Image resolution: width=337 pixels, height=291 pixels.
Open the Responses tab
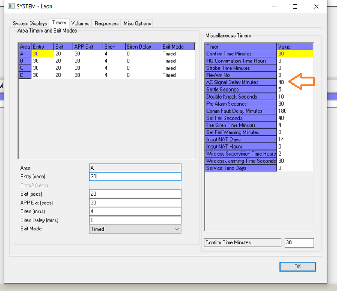(106, 23)
